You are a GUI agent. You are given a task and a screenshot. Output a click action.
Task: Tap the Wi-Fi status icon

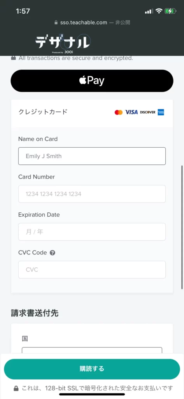tap(159, 11)
